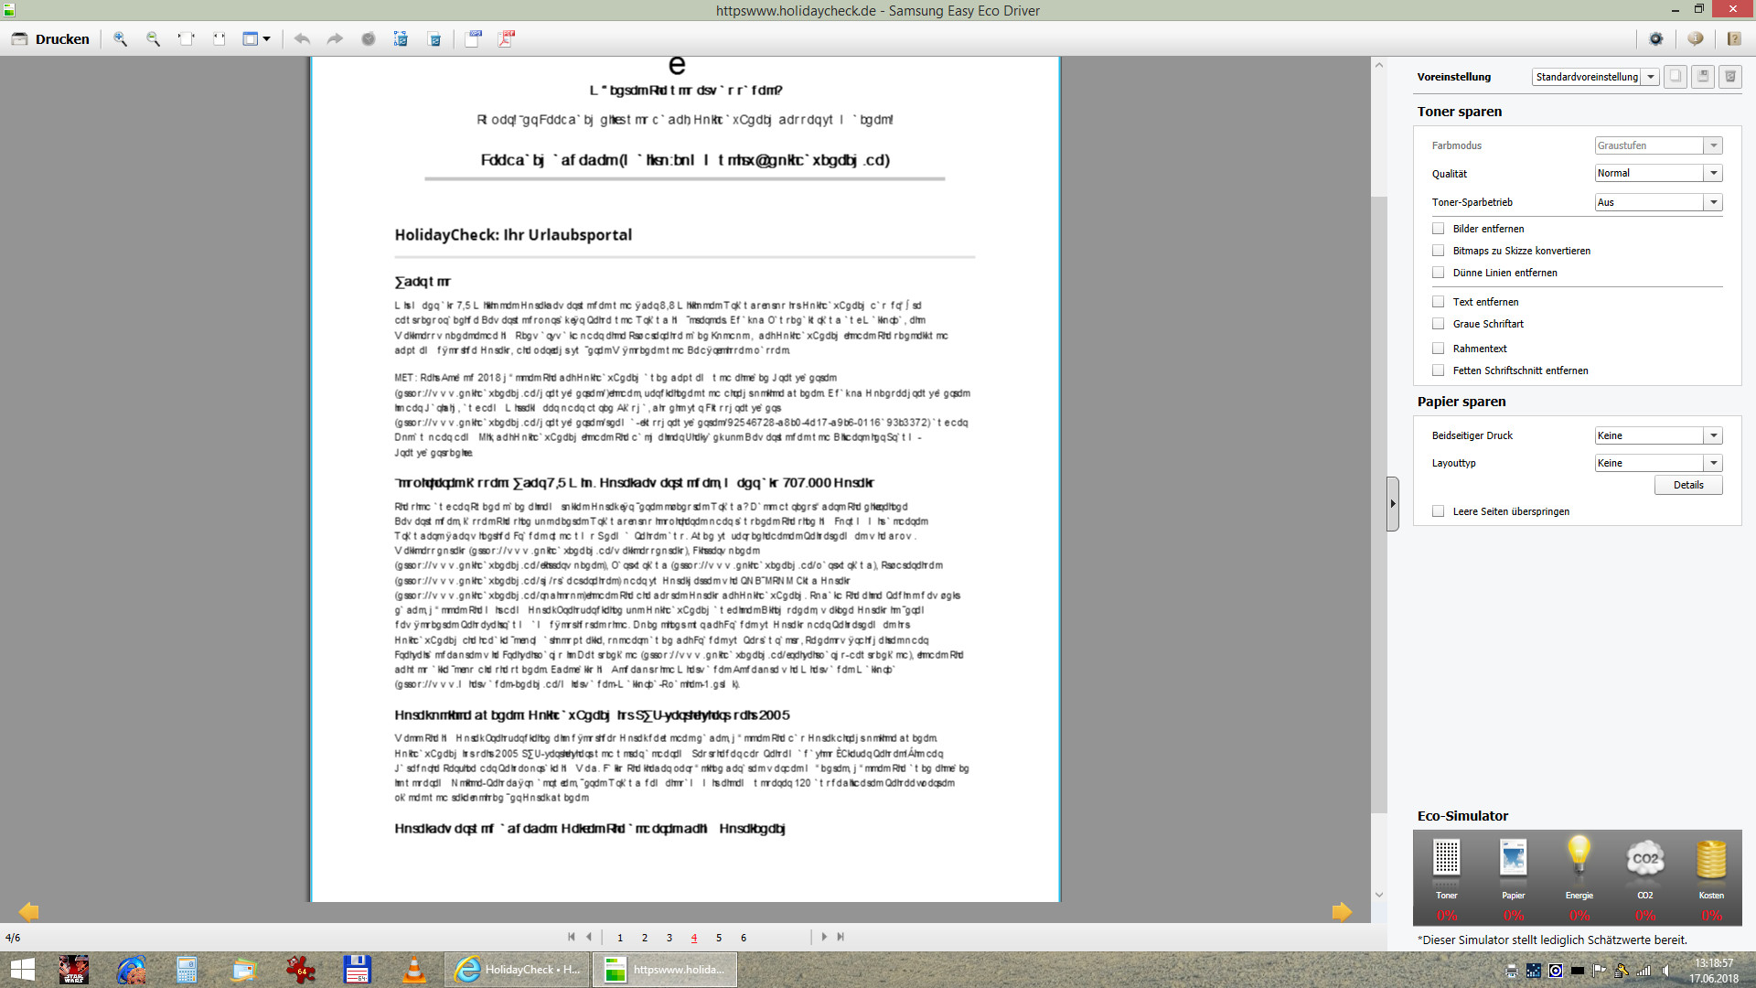The height and width of the screenshot is (988, 1756).
Task: Enable Bilder entfernen checkbox
Action: tap(1439, 229)
